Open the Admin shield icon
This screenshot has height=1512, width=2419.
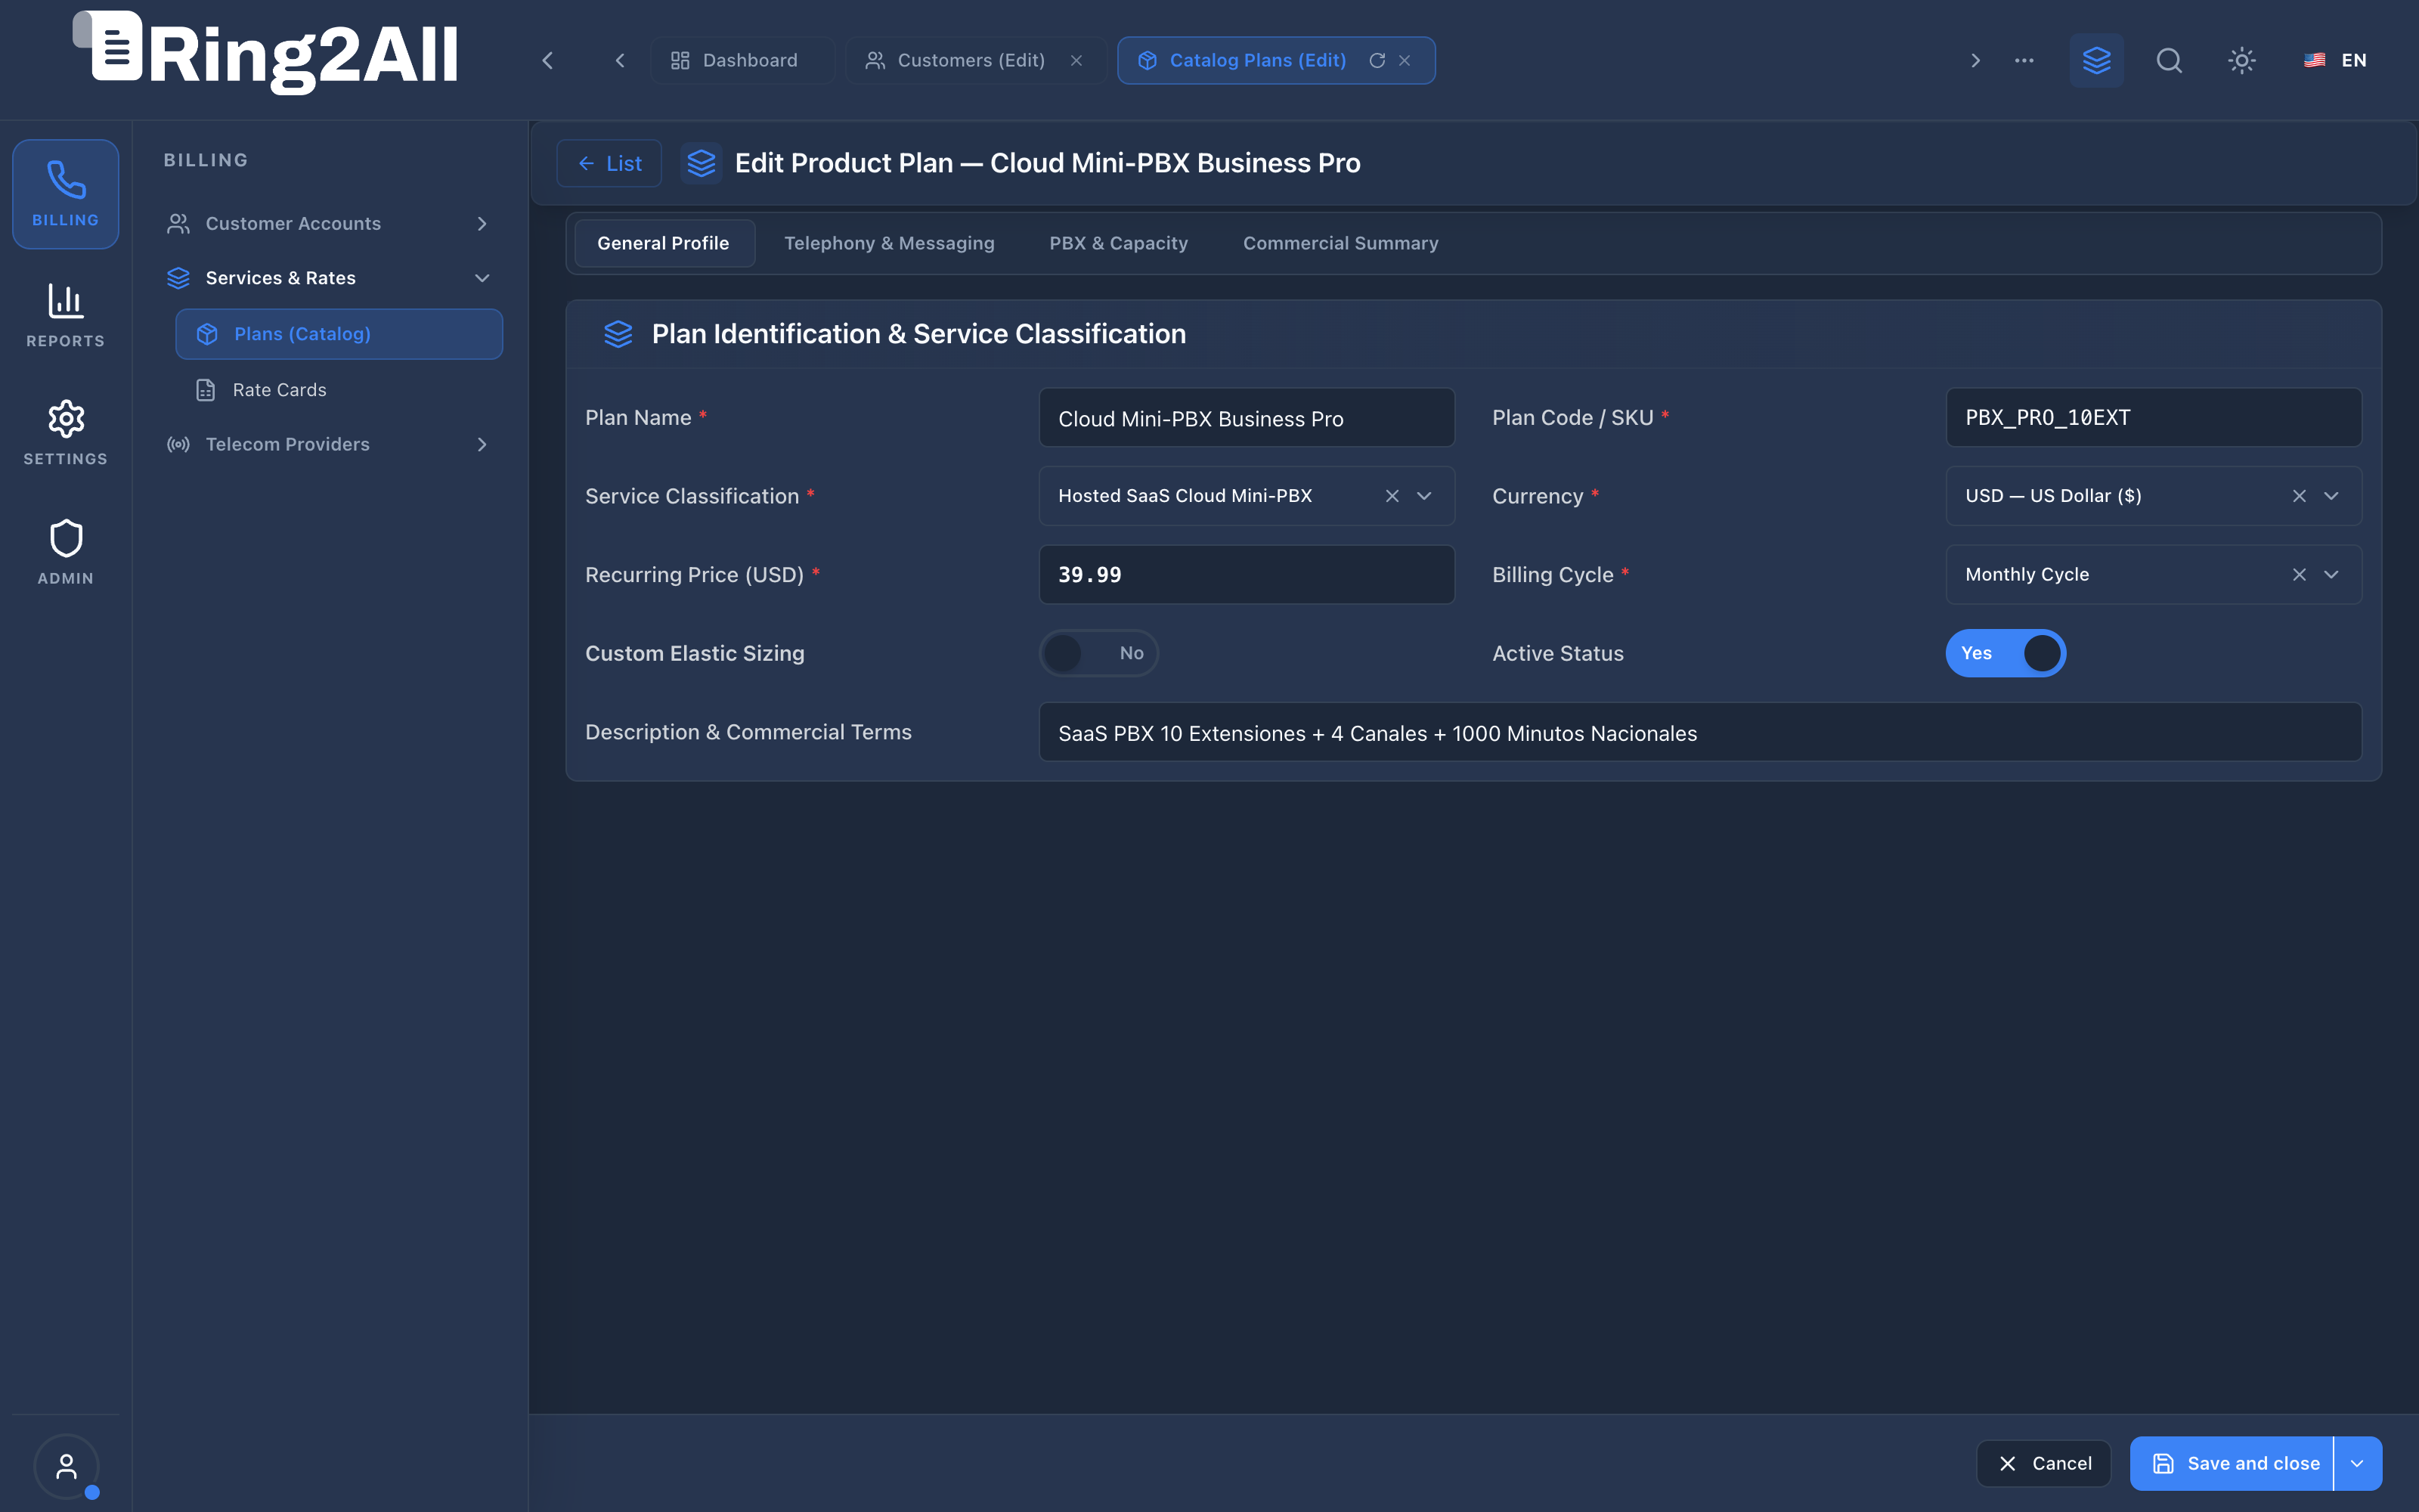(x=66, y=552)
